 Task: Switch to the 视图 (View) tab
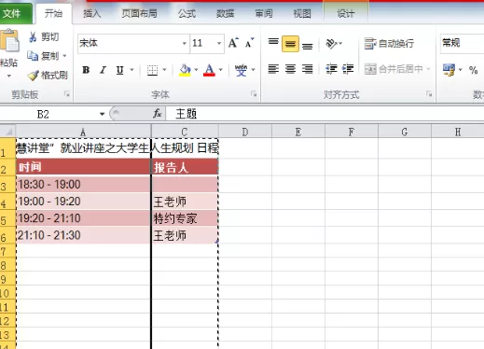point(302,14)
